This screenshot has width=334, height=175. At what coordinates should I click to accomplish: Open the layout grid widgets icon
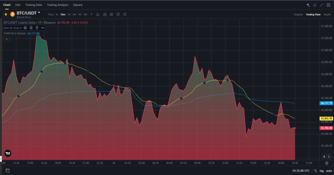pos(328,5)
